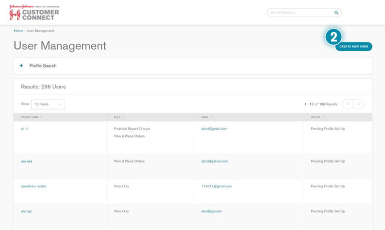Click the number 2 step marker

coord(333,36)
